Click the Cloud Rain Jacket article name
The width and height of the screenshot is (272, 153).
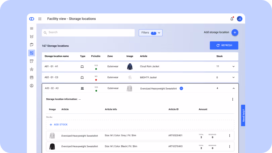click(149, 66)
